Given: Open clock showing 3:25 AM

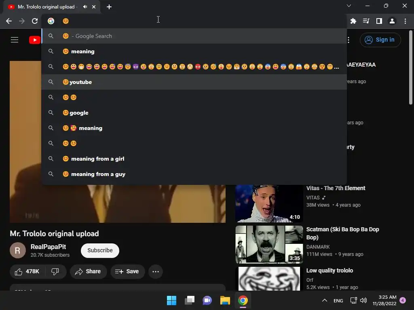Looking at the screenshot, I should coord(384,300).
